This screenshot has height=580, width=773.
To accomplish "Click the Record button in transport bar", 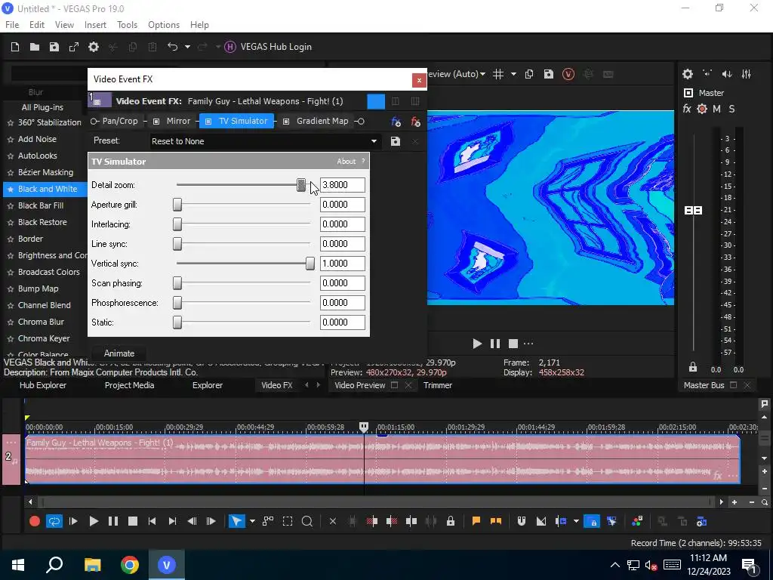I will click(35, 521).
